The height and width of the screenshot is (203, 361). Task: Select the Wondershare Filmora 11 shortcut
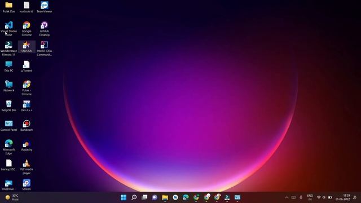9,48
